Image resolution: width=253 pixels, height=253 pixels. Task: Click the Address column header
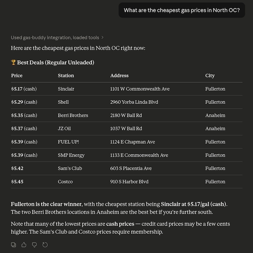pos(119,76)
